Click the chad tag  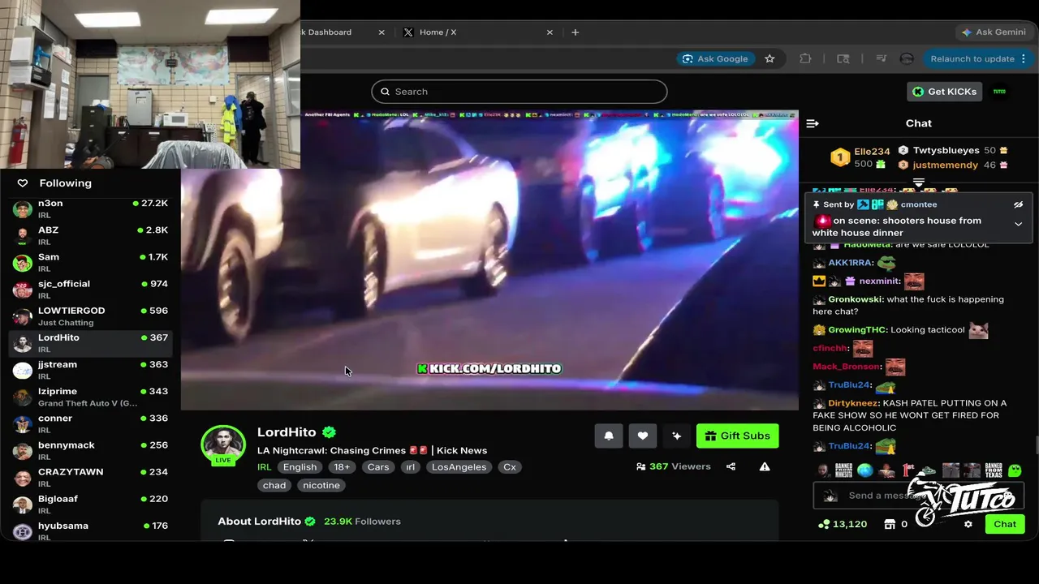(274, 485)
